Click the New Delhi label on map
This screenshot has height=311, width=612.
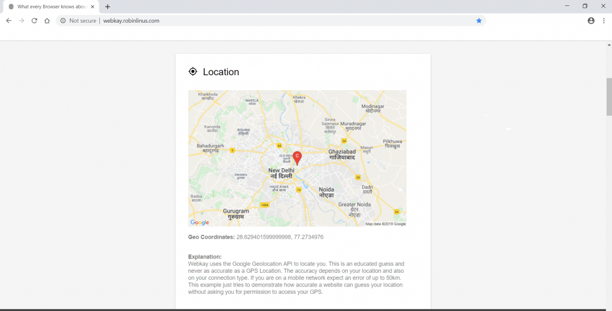(281, 174)
